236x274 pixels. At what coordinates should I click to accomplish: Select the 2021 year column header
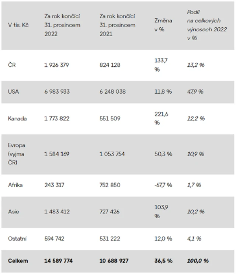coord(117,25)
